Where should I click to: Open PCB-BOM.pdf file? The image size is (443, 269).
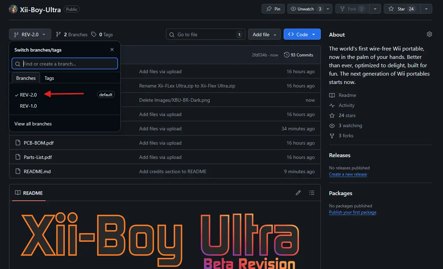pos(39,143)
